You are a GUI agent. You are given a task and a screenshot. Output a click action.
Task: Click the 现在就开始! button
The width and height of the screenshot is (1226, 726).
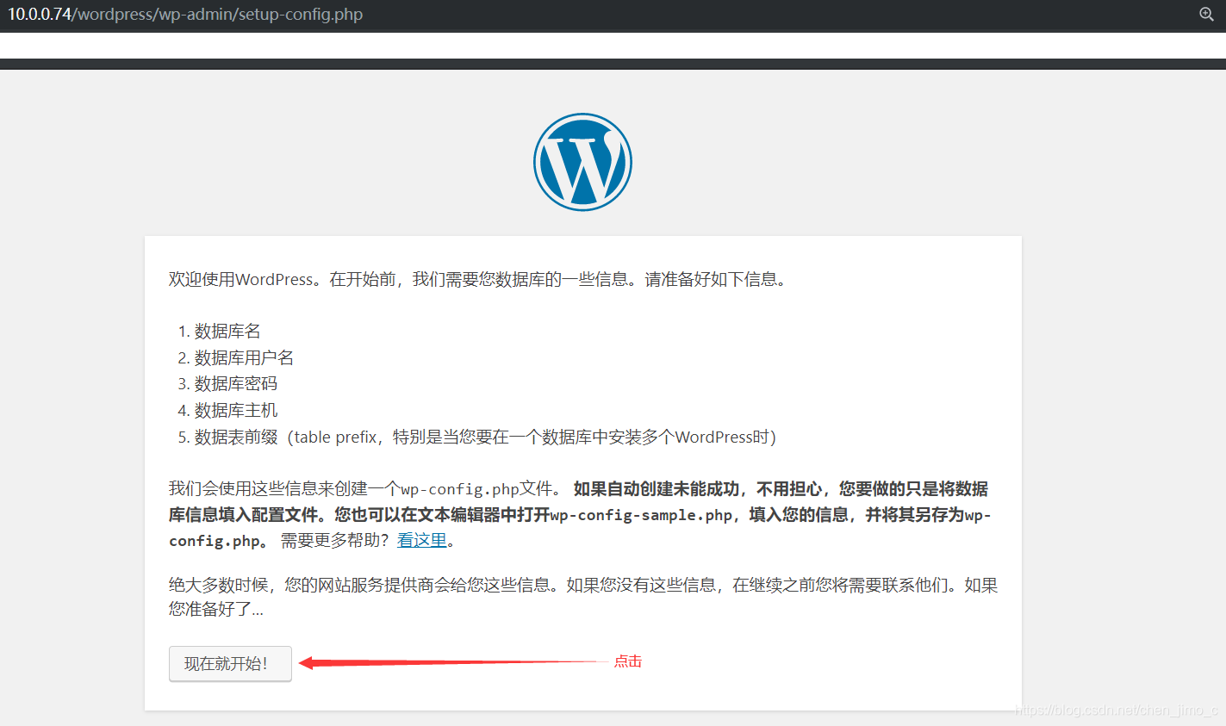point(230,663)
